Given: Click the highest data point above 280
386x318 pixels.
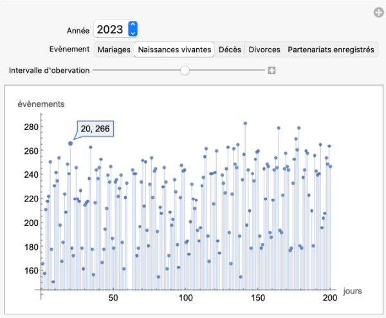Looking at the screenshot, I should tap(245, 124).
